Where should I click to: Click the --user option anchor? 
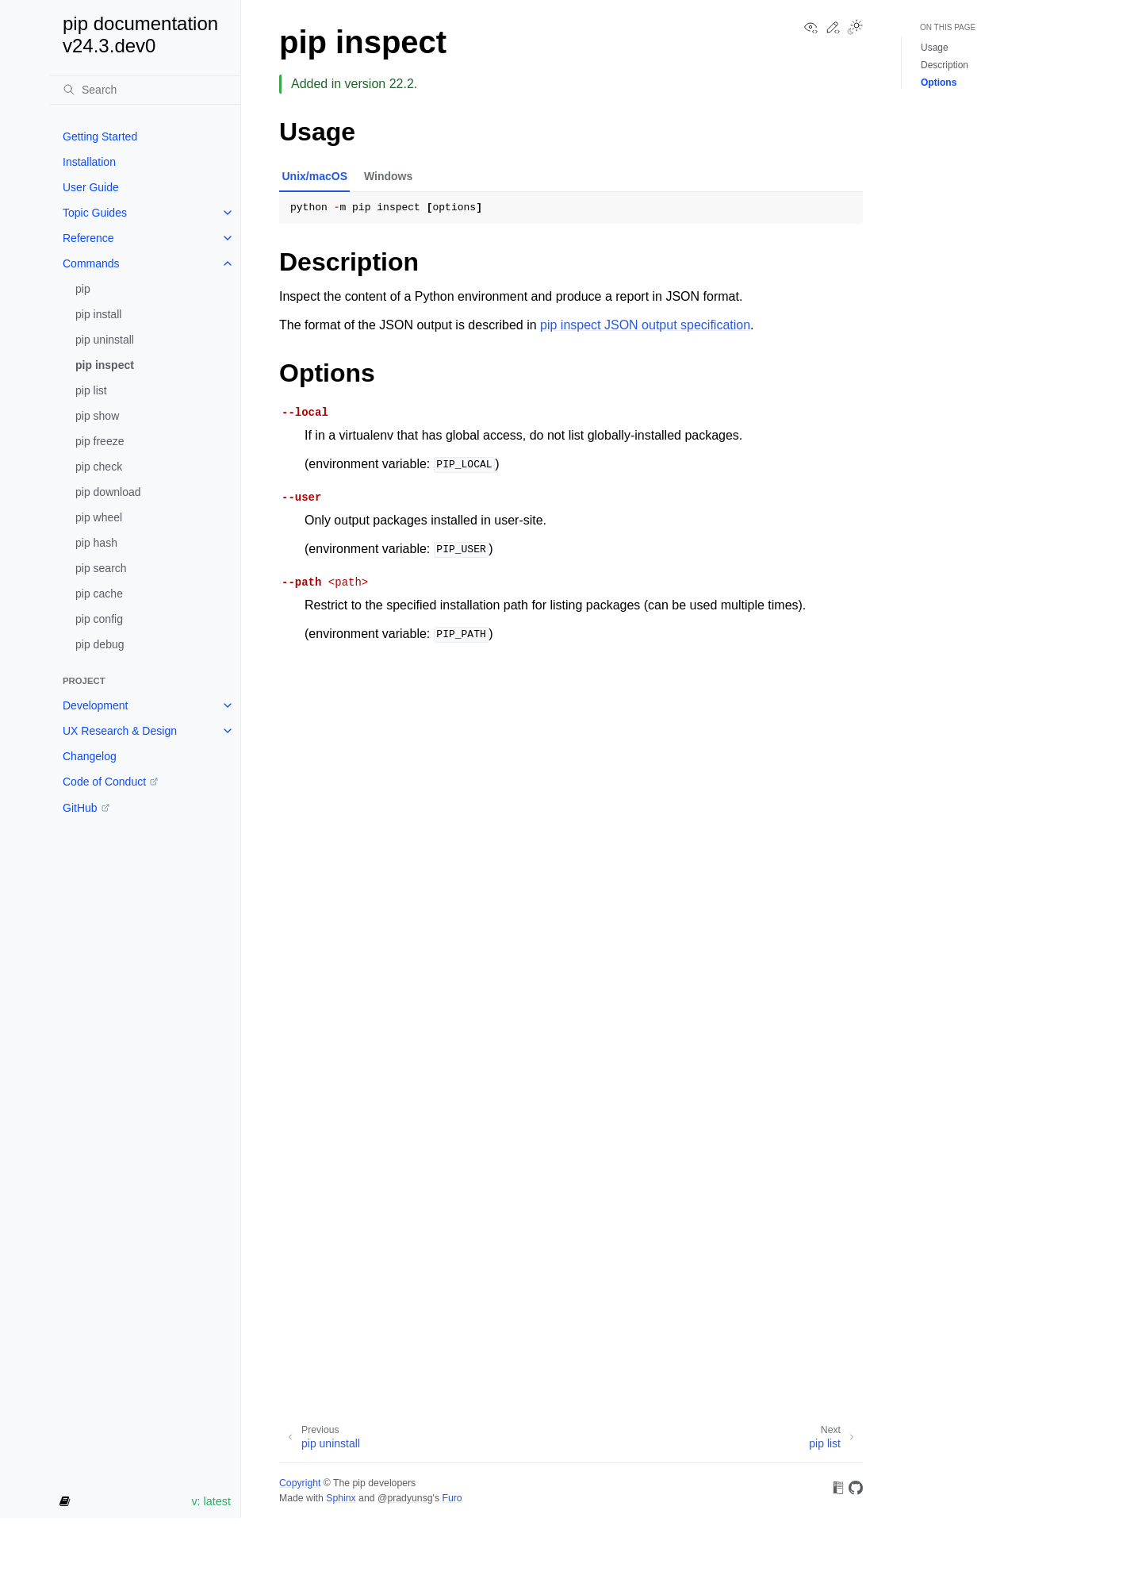pos(301,498)
